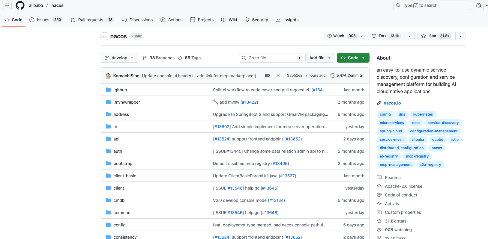
Task: Click the commit hash 93552e2
Action: point(295,75)
